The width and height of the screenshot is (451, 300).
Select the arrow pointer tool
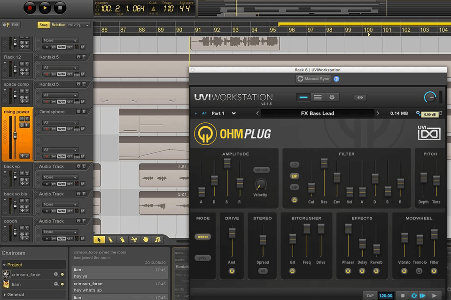[99, 240]
